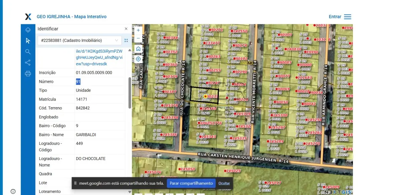Click parcel marker 141550 on map
401x195 pixels.
point(239,31)
